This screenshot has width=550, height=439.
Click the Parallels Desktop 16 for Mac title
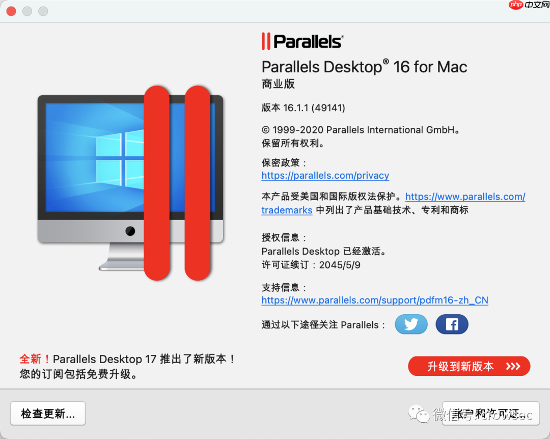364,67
